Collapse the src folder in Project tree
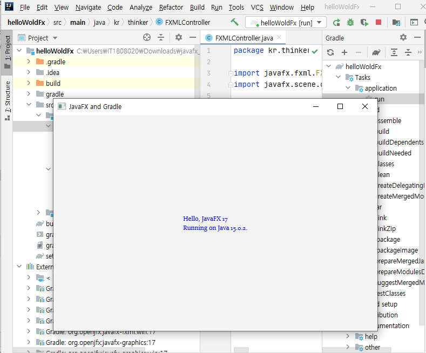The width and height of the screenshot is (426, 353). [29, 105]
